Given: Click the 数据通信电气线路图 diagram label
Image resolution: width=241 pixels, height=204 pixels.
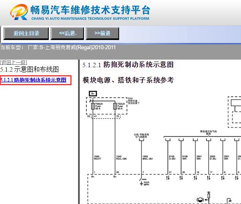Looking at the screenshot, I should click(x=208, y=133).
